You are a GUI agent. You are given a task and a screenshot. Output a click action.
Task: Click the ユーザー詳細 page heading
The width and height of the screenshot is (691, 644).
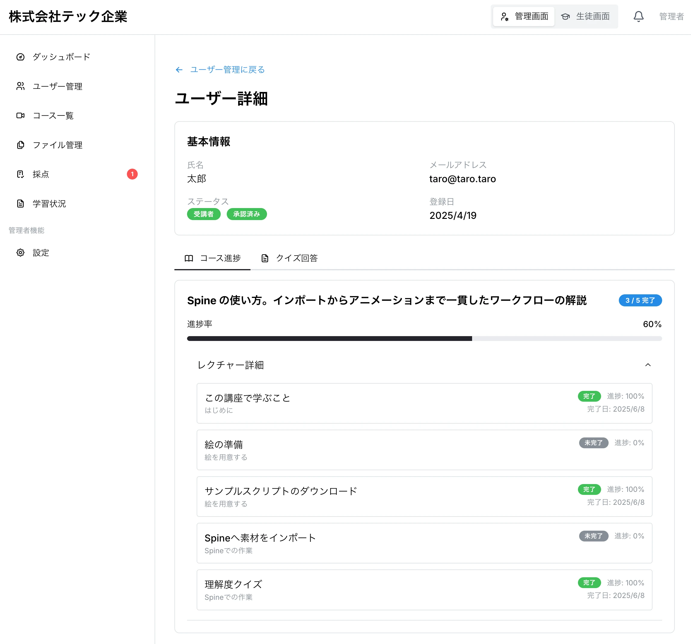point(221,99)
